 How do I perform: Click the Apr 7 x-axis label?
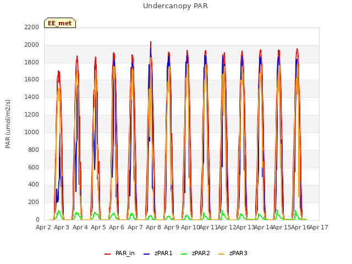[135, 227]
